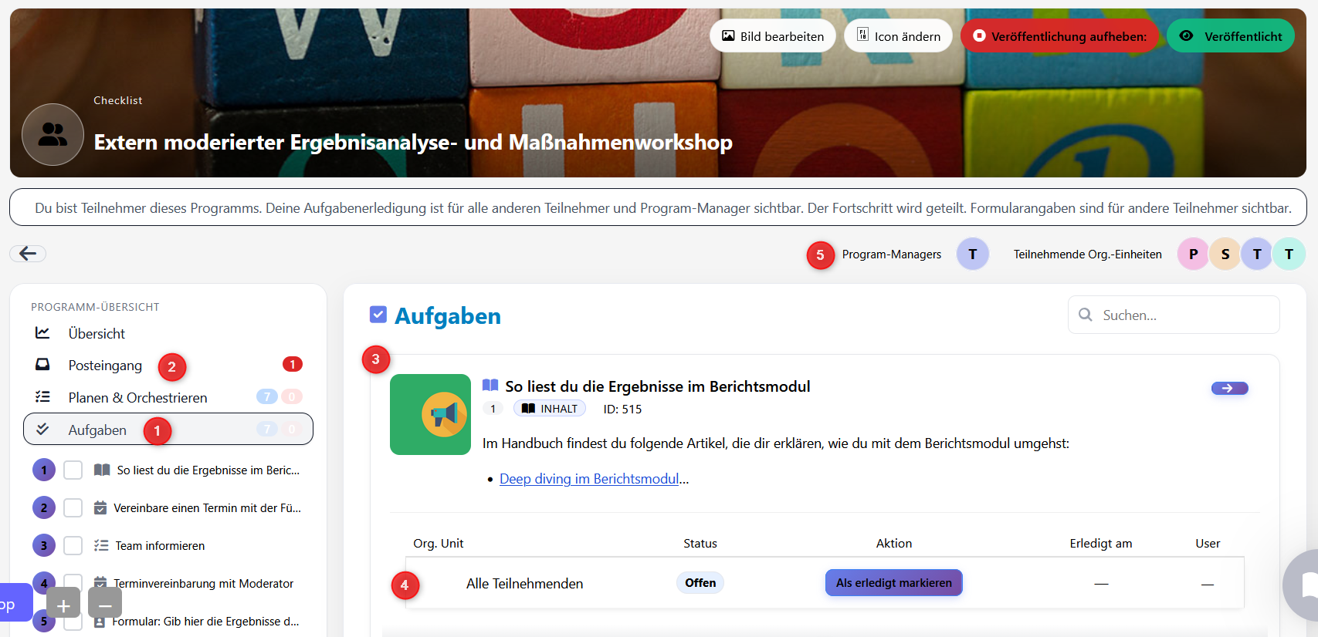The width and height of the screenshot is (1318, 637).
Task: Select Planen & Orchestrieren in sidebar
Action: (137, 398)
